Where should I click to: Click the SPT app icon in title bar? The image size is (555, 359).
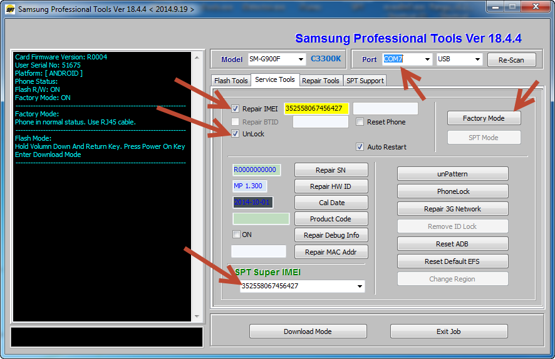[x=10, y=9]
